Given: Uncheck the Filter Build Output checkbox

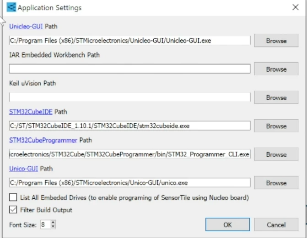Looking at the screenshot, I should (x=13, y=210).
